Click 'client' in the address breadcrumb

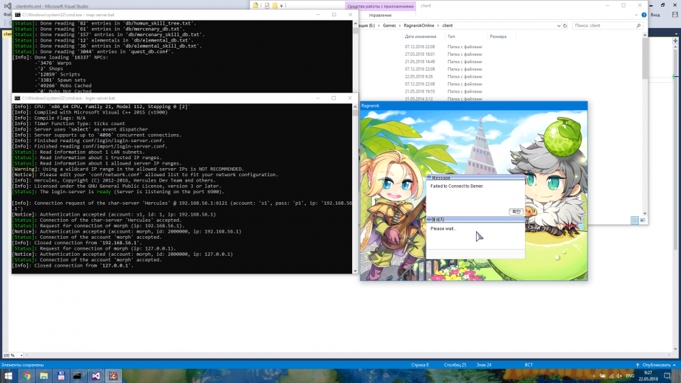click(x=447, y=26)
